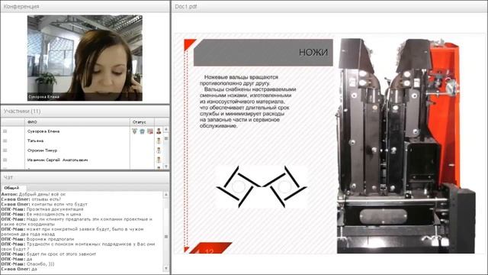This screenshot has width=488, height=275.
Task: Click the row handle icon next to Татьяна
Action: (x=5, y=141)
